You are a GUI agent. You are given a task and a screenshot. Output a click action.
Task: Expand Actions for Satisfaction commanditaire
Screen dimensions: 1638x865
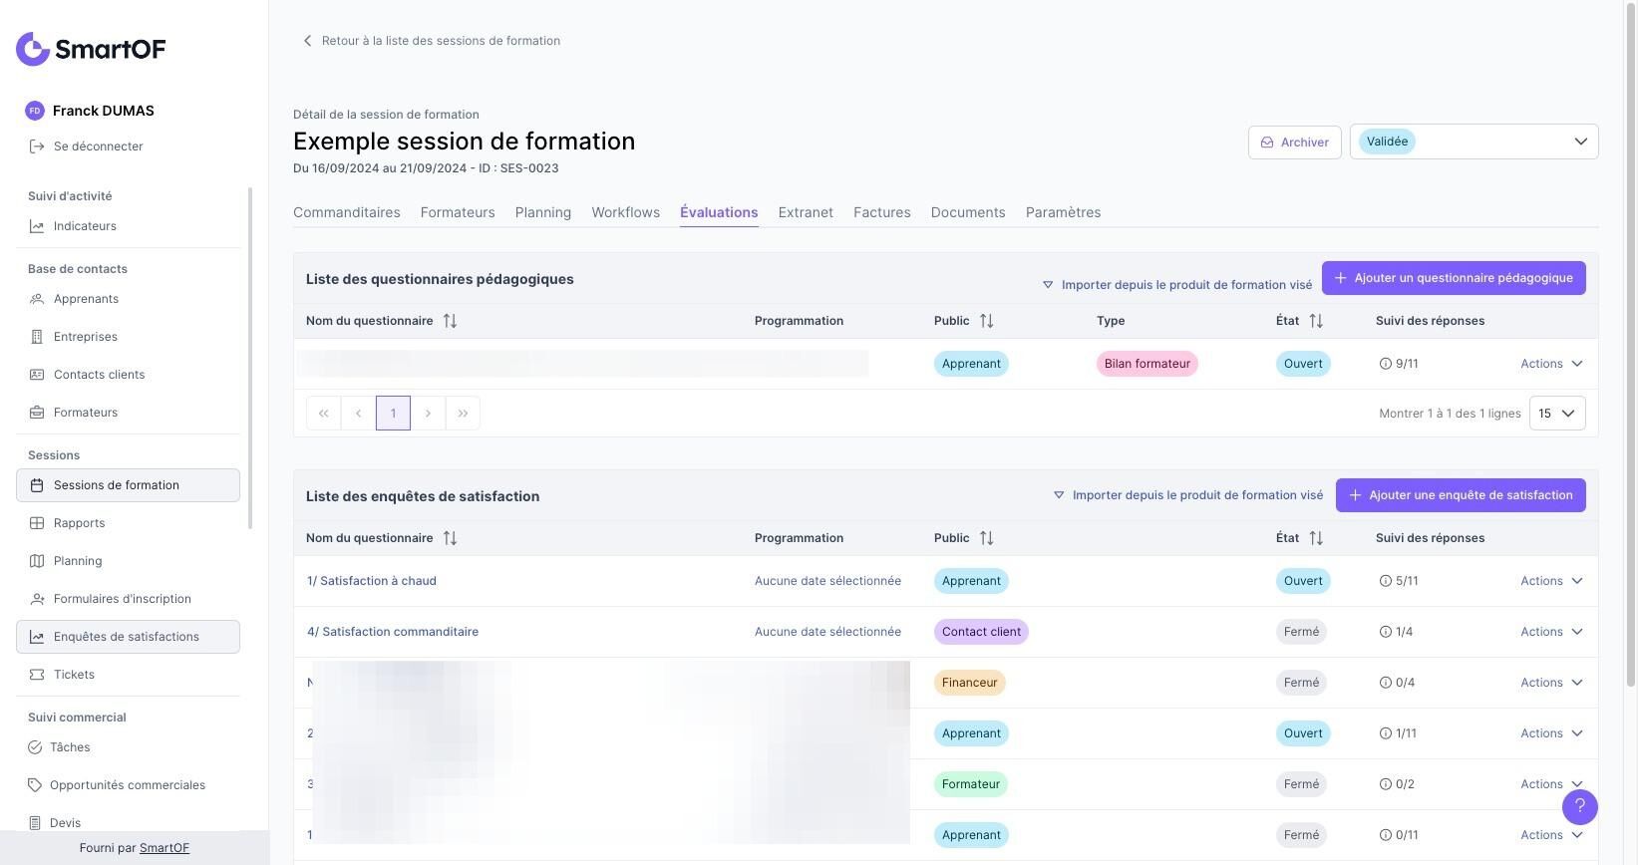(1551, 632)
